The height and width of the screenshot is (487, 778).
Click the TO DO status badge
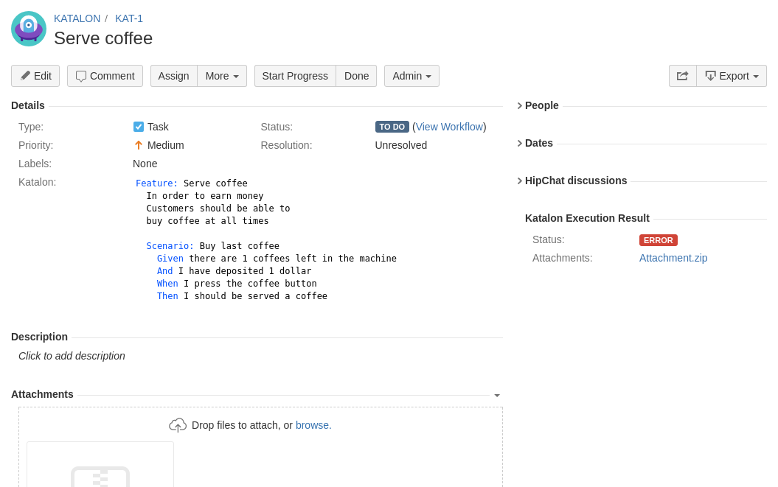392,127
